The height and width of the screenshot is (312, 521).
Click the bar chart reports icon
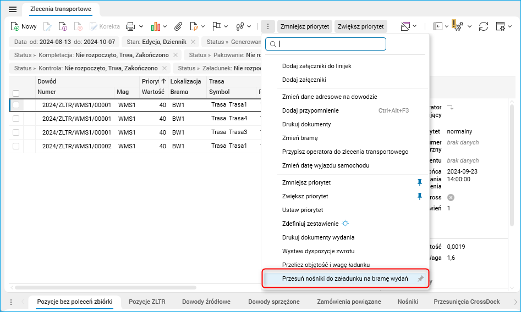tap(155, 26)
